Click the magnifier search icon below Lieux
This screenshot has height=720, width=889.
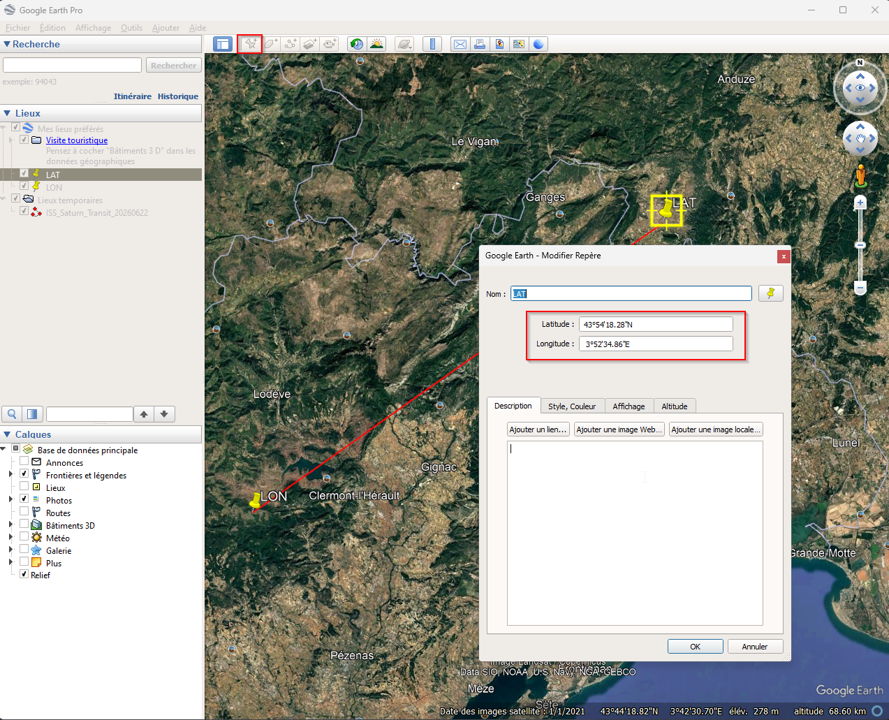pyautogui.click(x=12, y=414)
